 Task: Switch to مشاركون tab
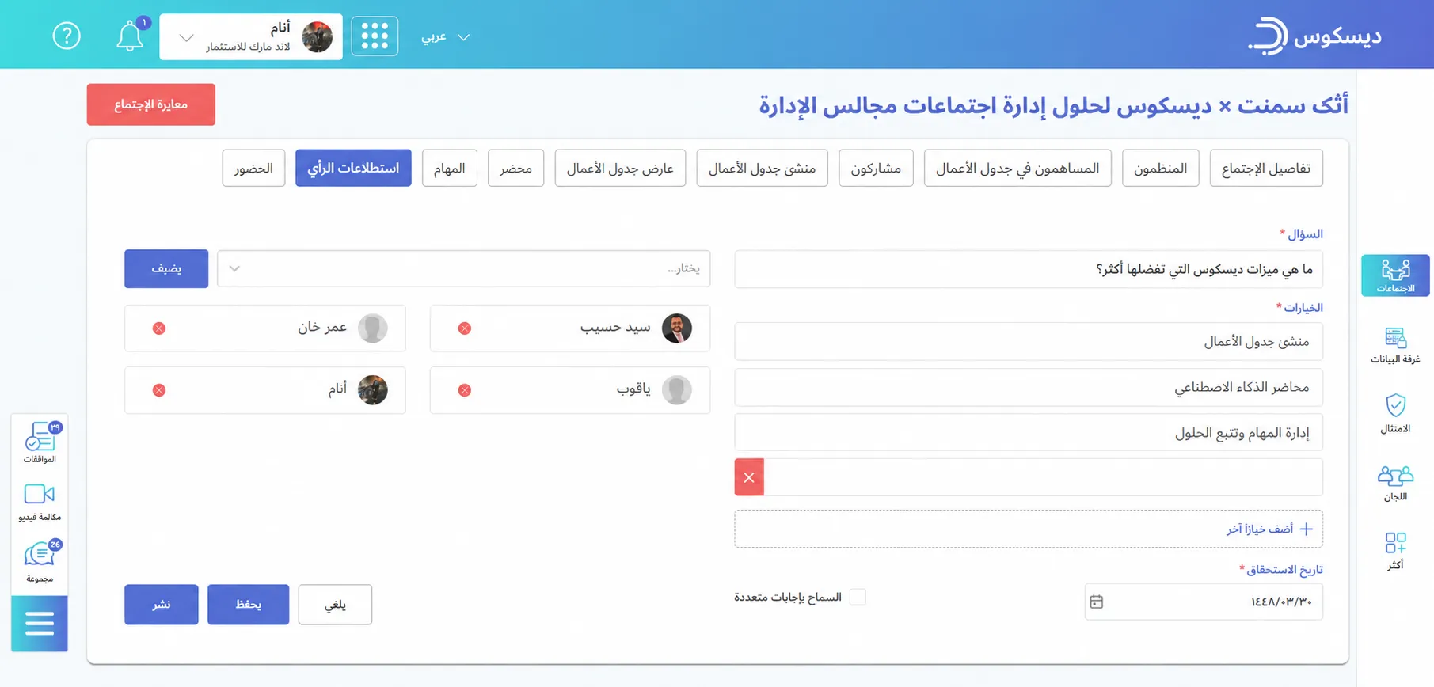click(x=876, y=168)
